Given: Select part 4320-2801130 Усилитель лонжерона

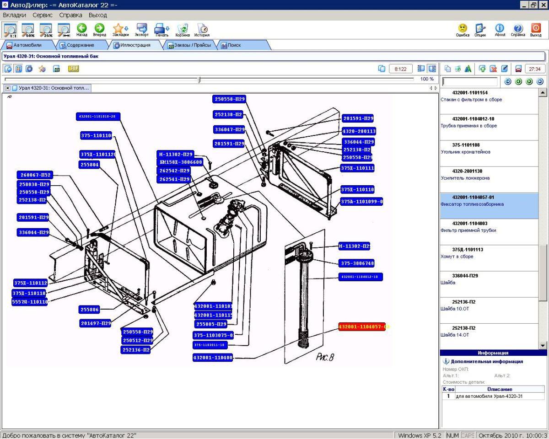Looking at the screenshot, I should coord(490,180).
